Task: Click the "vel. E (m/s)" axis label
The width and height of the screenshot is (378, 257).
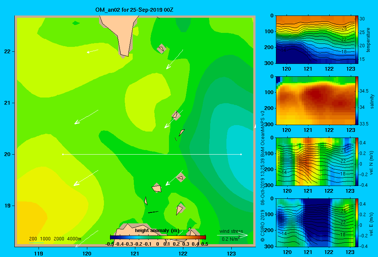Action: coord(371,224)
